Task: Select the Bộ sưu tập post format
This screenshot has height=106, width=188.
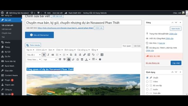Action: [x=147, y=85]
